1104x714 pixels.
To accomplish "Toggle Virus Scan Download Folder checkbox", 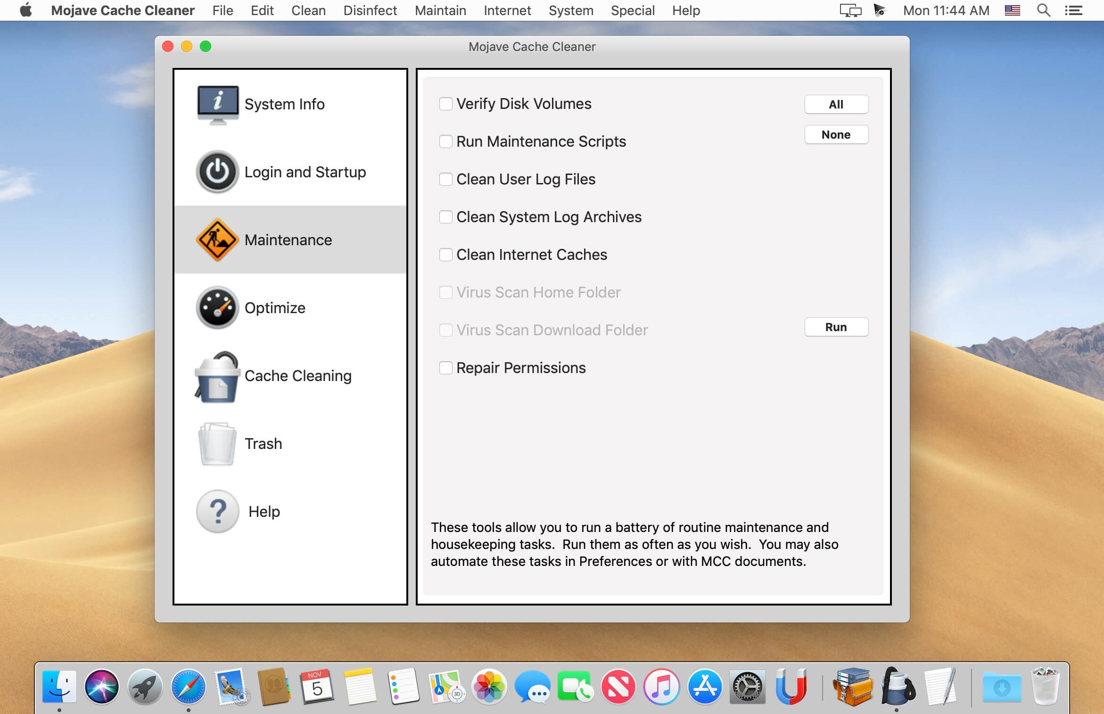I will 445,330.
